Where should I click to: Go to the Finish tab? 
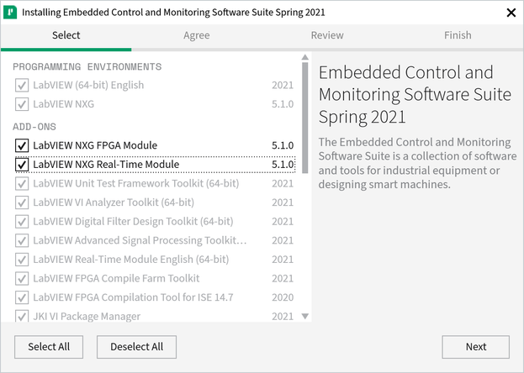coord(458,35)
